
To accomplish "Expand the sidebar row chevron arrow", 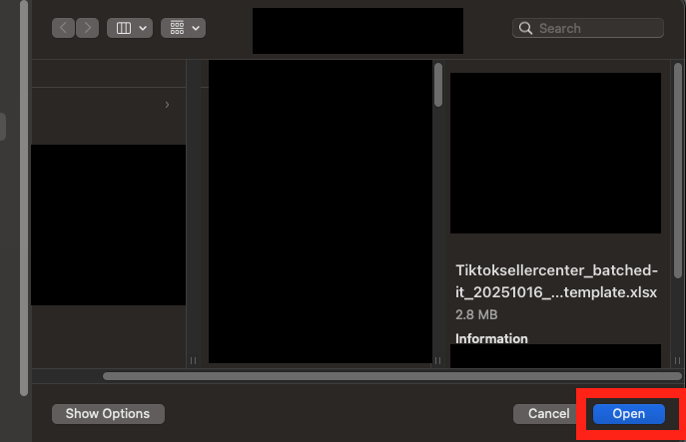I will click(x=167, y=105).
